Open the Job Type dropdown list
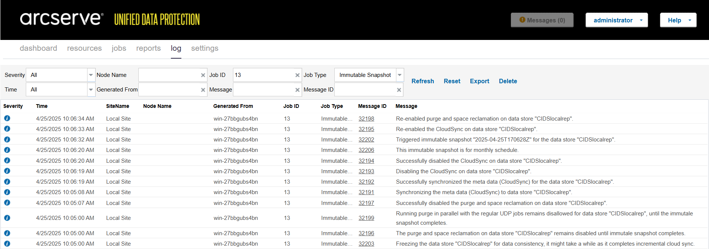 click(400, 75)
